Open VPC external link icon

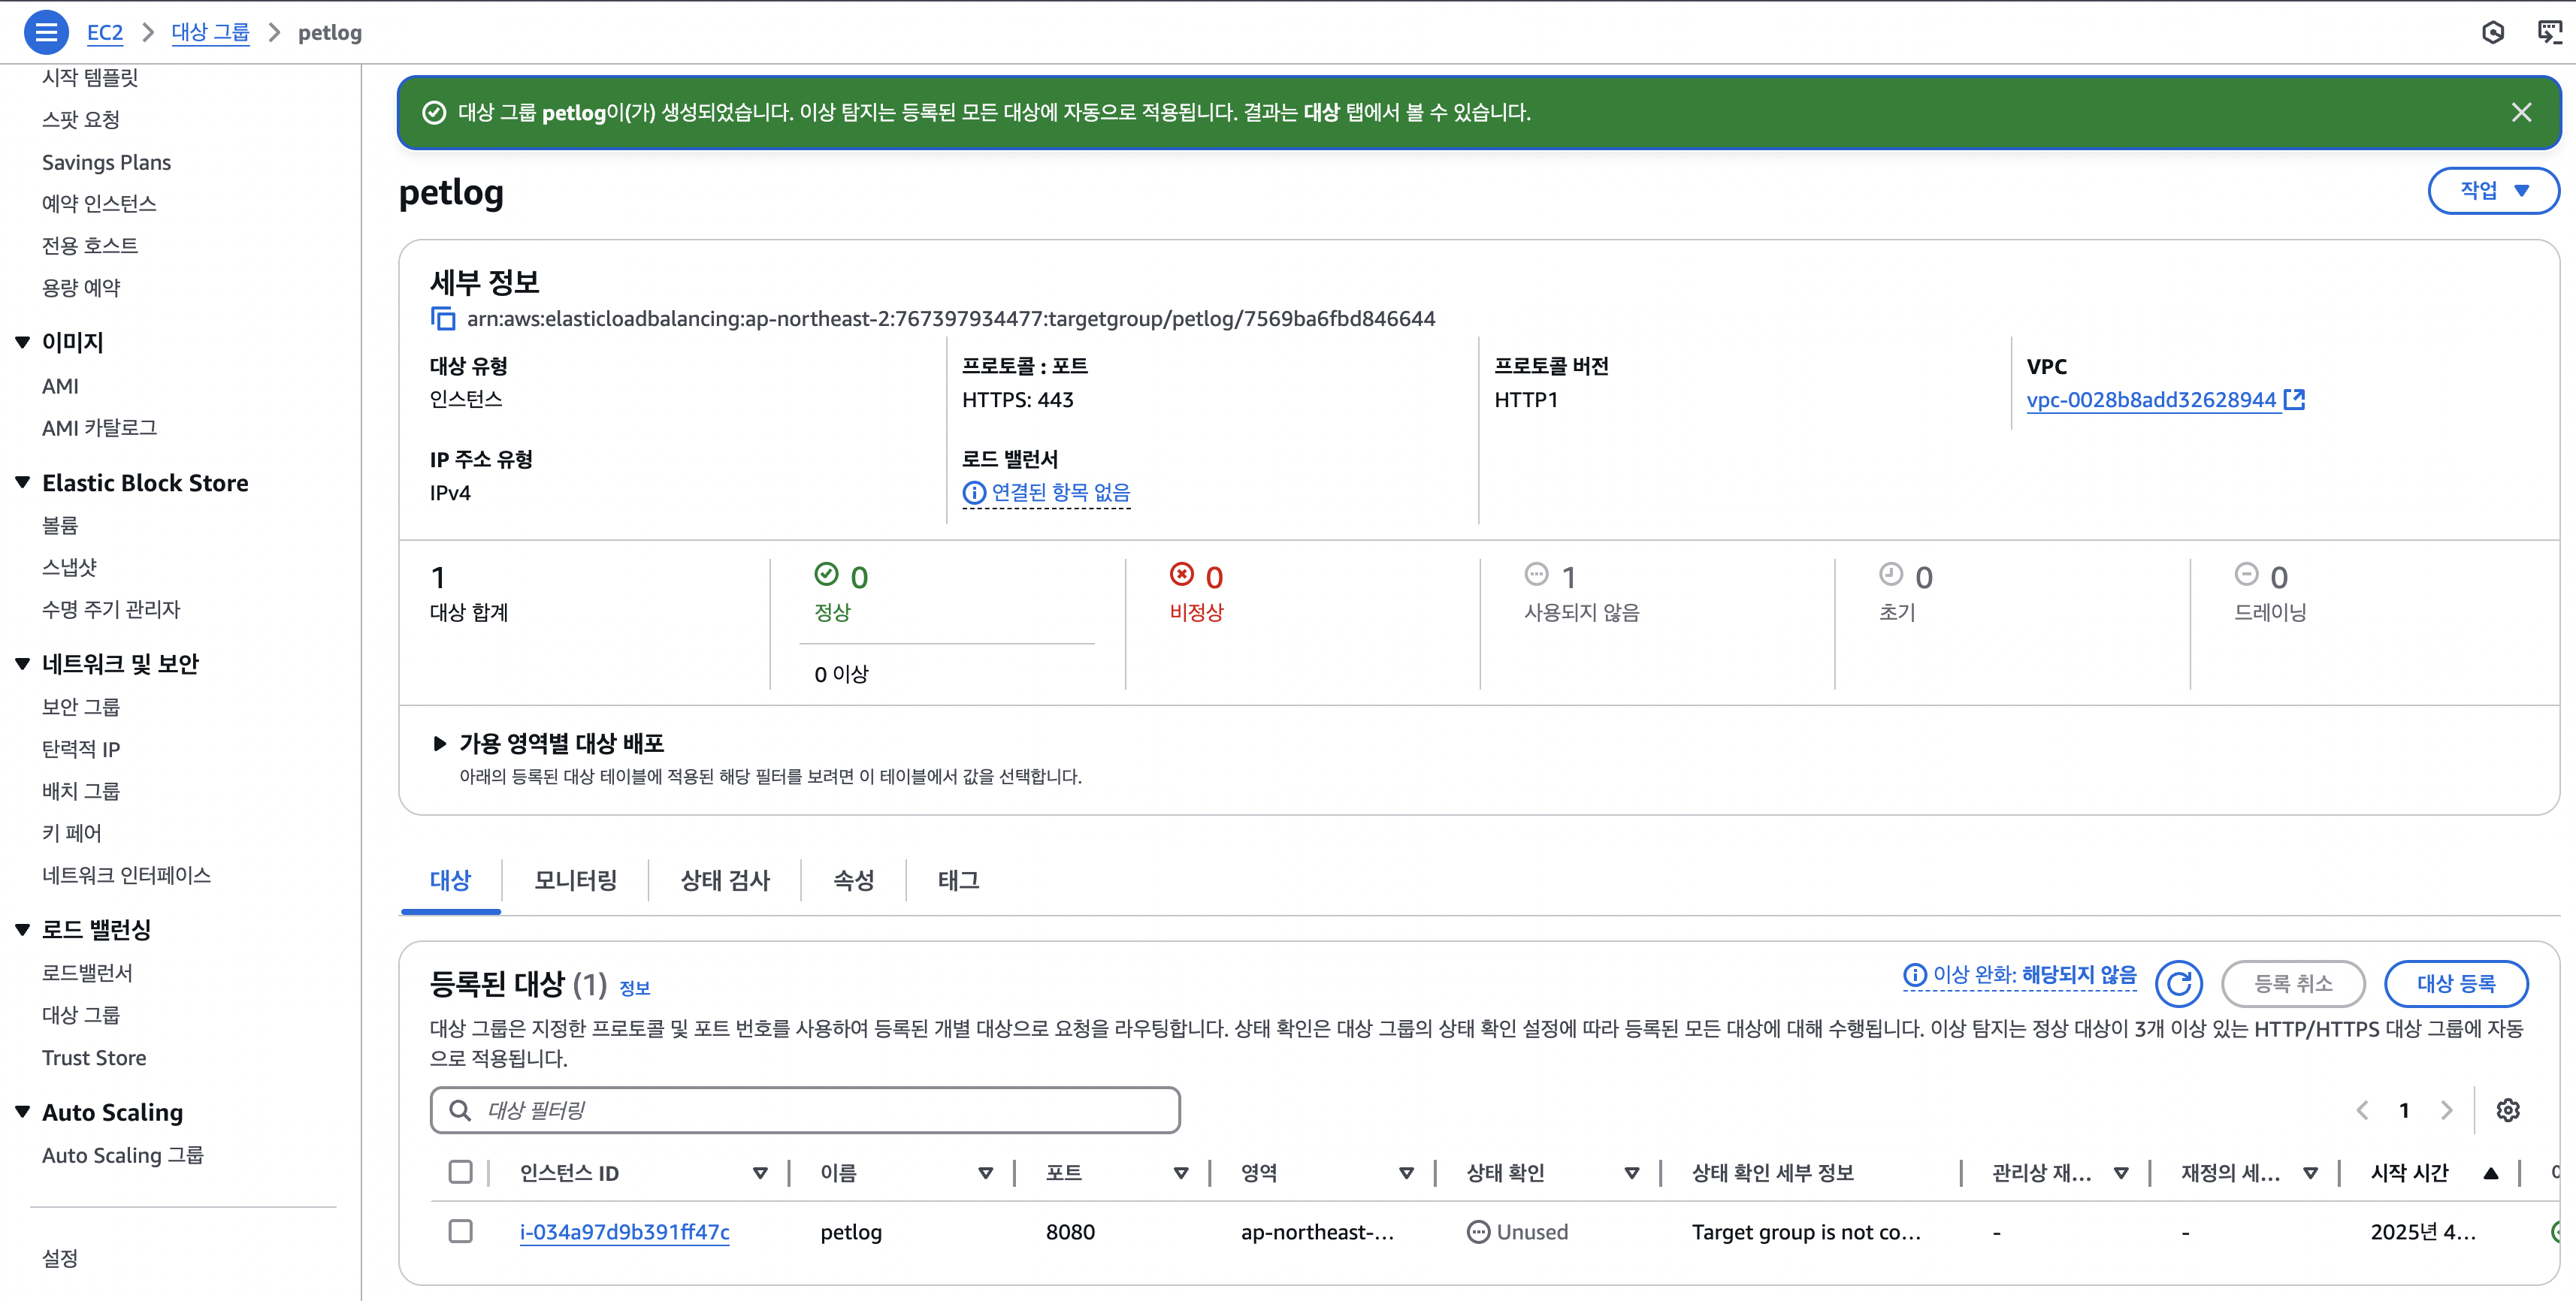2295,400
